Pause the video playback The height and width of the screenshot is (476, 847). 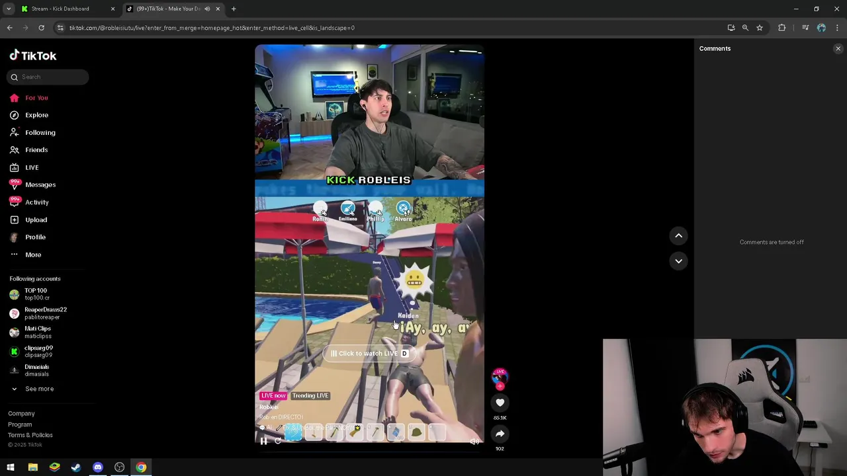pos(263,441)
